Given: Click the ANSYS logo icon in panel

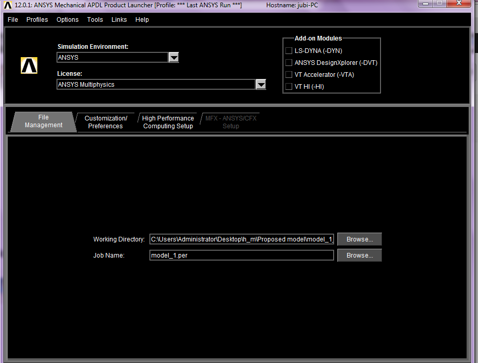Looking at the screenshot, I should [x=29, y=65].
